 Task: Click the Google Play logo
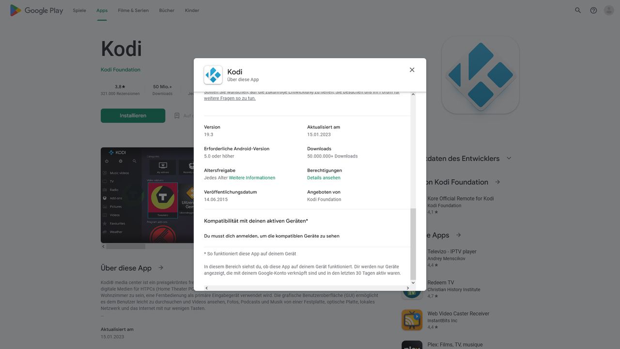coord(36,10)
